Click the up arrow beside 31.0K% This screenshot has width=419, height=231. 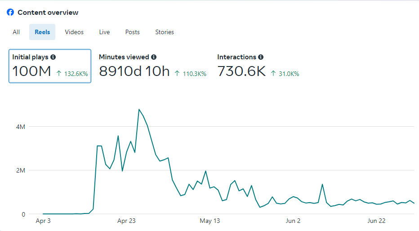[x=273, y=74]
